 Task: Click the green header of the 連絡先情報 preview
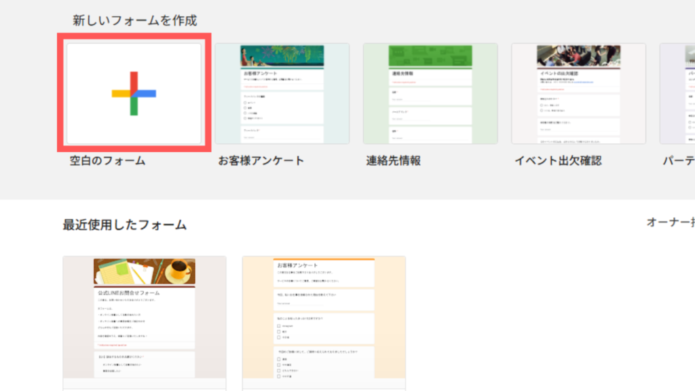(x=430, y=55)
